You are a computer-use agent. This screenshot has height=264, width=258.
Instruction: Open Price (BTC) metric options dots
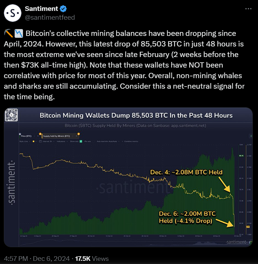click(x=35, y=136)
